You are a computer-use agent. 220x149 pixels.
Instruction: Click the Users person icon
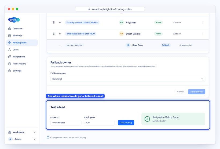10,50
